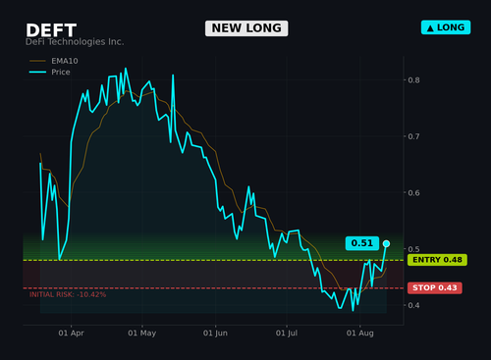
Task: Click the 0.7 y-axis tick label
Action: click(x=413, y=136)
